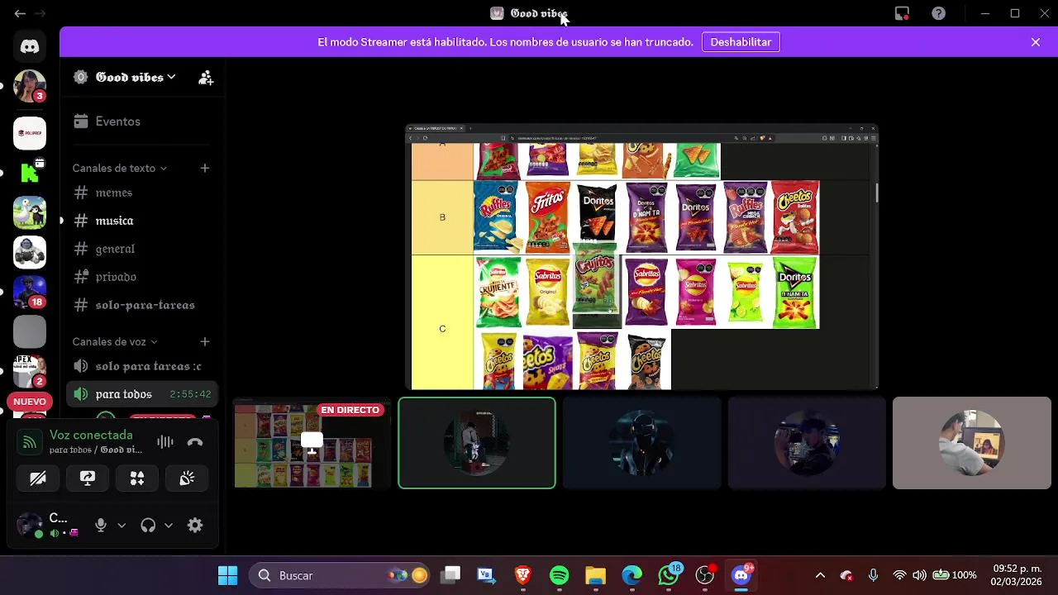Open Brave browser from the taskbar
1058x595 pixels.
(522, 575)
